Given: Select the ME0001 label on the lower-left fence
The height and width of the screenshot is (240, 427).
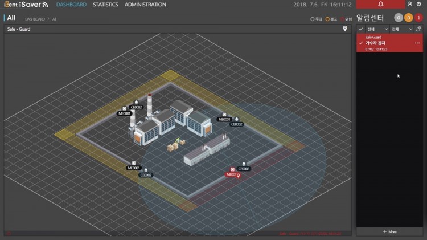Looking at the screenshot, I should pyautogui.click(x=134, y=168).
